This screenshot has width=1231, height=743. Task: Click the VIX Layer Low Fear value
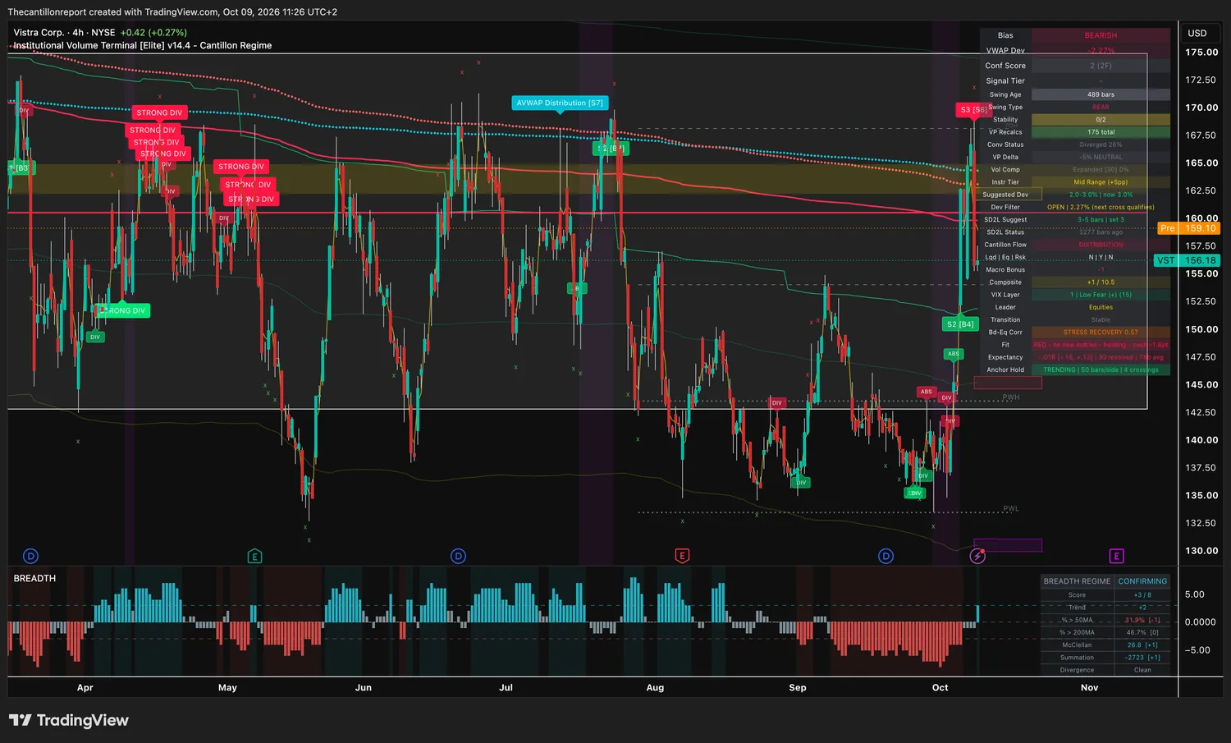pos(1101,295)
